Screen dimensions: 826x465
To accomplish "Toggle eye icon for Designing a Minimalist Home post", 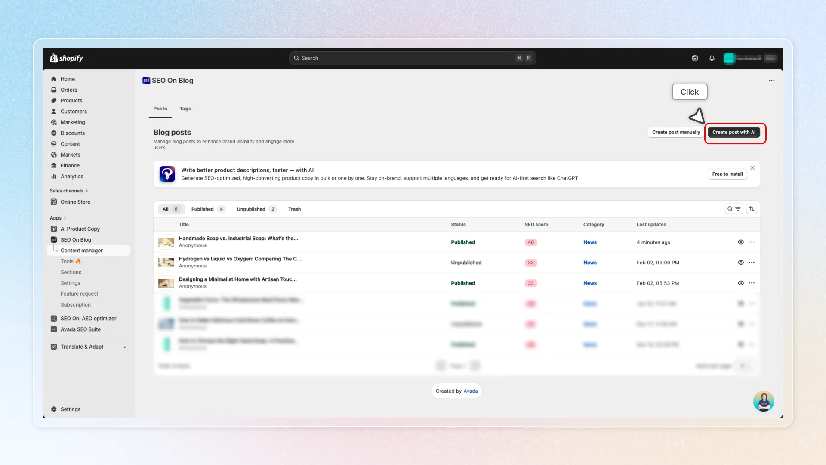I will tap(741, 283).
